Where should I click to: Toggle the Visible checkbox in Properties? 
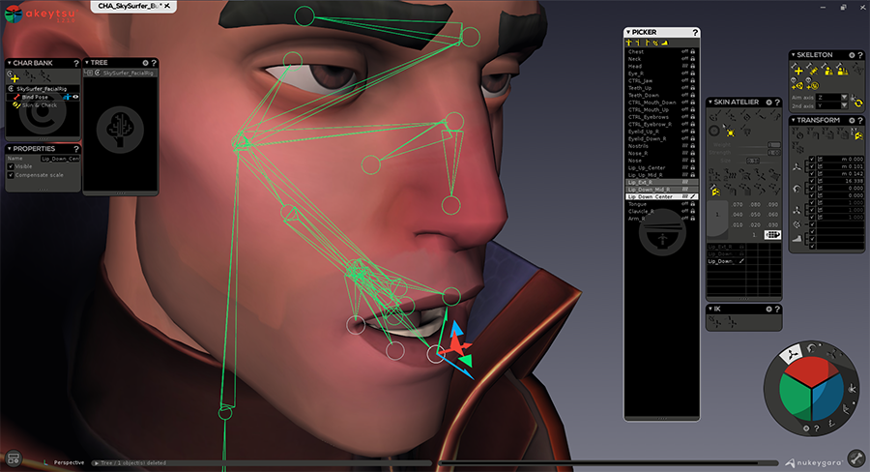pyautogui.click(x=11, y=166)
